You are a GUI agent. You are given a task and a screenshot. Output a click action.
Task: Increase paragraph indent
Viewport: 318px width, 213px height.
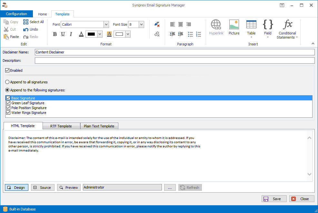click(181, 34)
